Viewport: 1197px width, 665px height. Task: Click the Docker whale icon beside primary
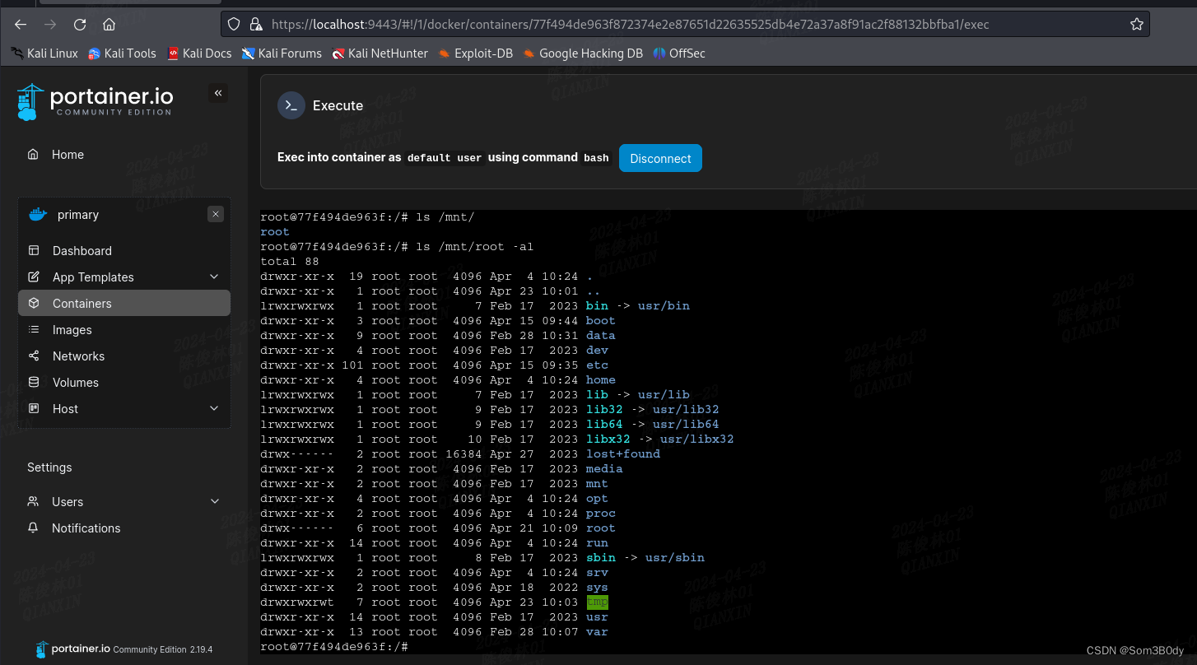(x=38, y=215)
